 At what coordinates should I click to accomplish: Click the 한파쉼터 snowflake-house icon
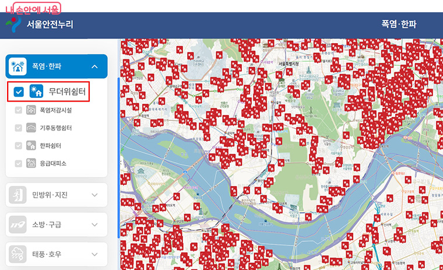click(x=31, y=146)
